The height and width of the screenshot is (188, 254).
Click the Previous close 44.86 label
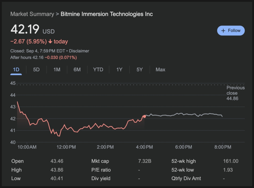(x=236, y=93)
